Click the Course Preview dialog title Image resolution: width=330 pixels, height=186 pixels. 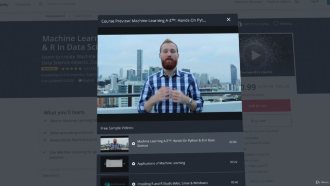coord(154,21)
